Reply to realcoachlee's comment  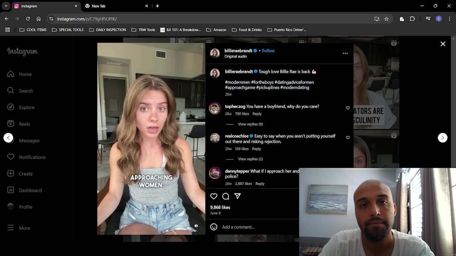(256, 149)
